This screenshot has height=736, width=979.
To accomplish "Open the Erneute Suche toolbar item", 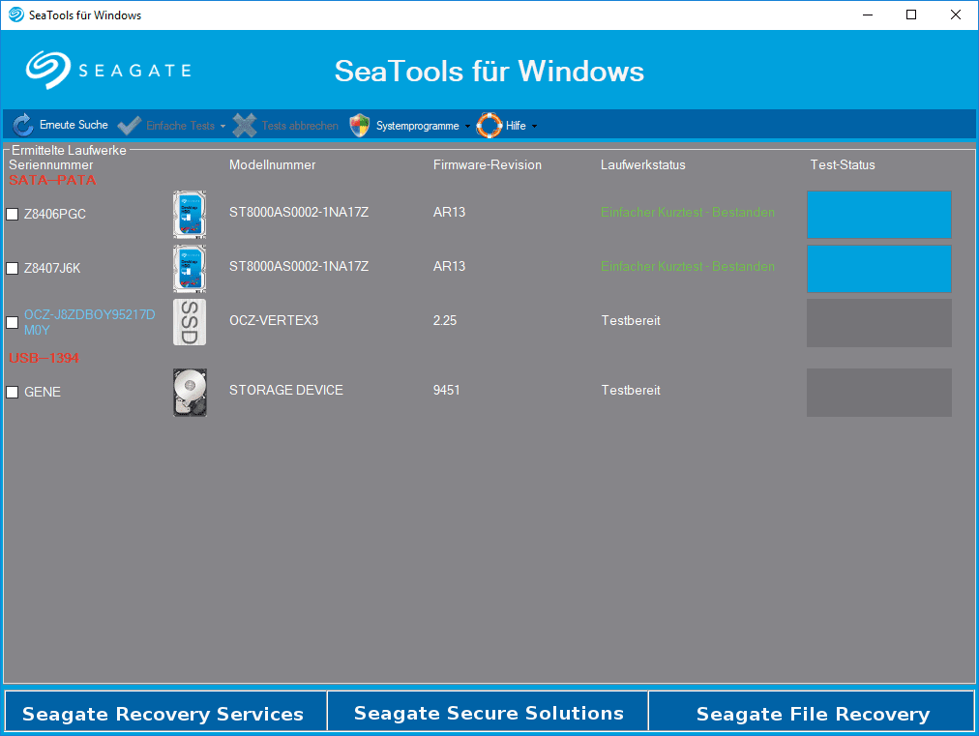I will 60,125.
